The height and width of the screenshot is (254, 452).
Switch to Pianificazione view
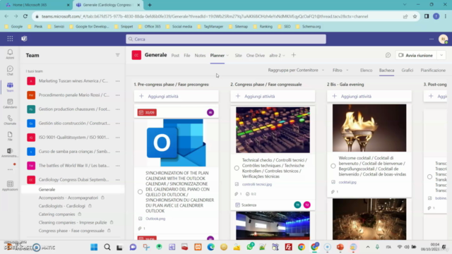(433, 71)
